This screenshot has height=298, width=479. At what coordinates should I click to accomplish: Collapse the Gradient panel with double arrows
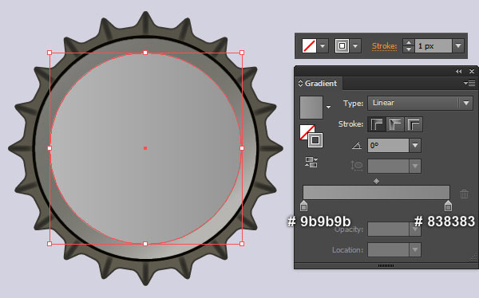coord(458,72)
